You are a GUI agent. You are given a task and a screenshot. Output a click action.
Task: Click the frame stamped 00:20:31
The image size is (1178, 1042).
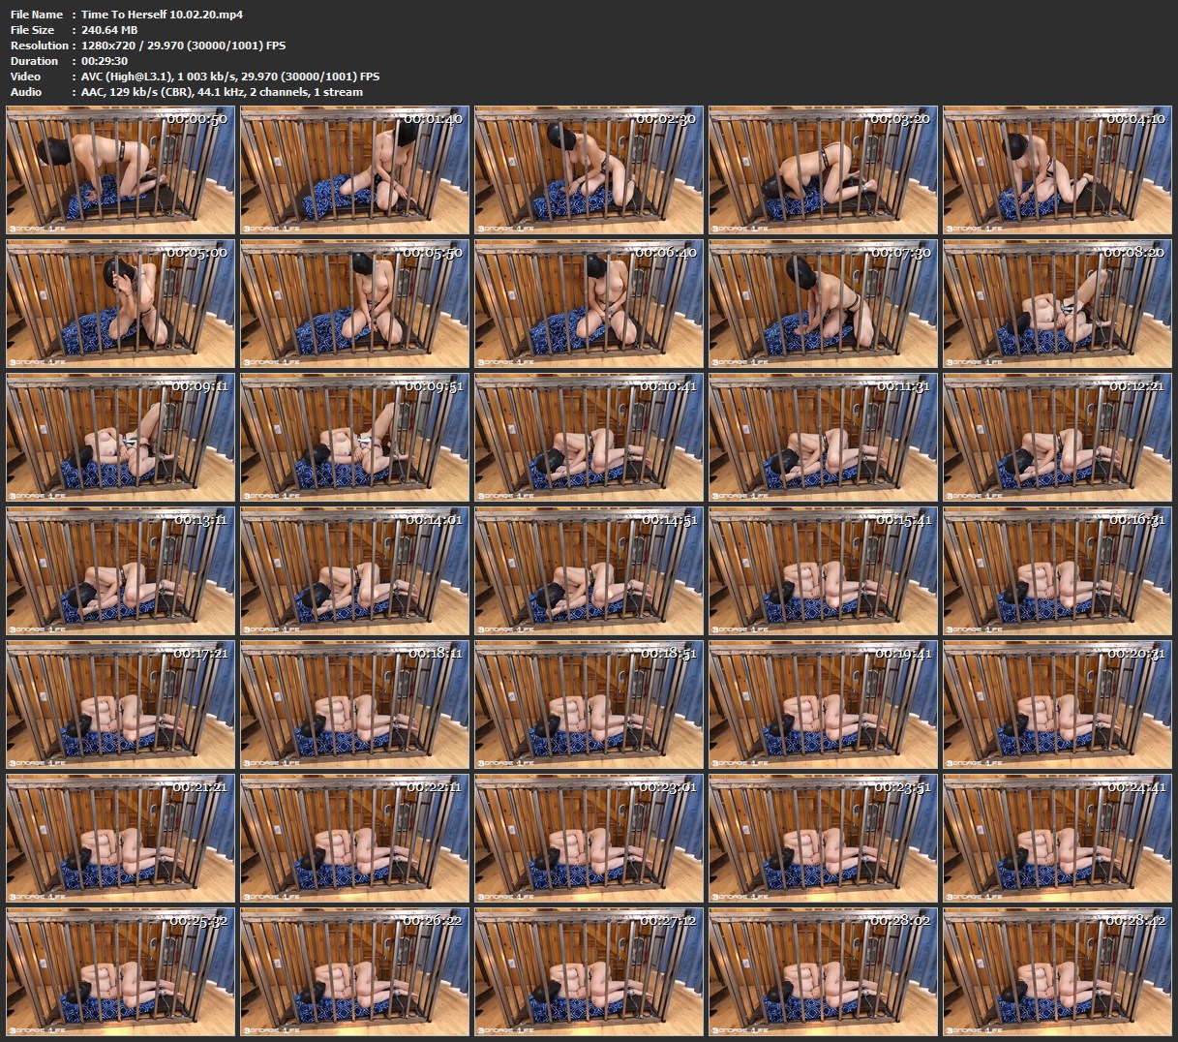tap(1057, 705)
